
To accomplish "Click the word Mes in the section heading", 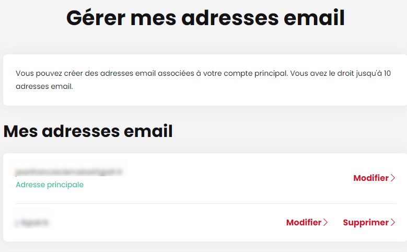I will click(x=20, y=131).
